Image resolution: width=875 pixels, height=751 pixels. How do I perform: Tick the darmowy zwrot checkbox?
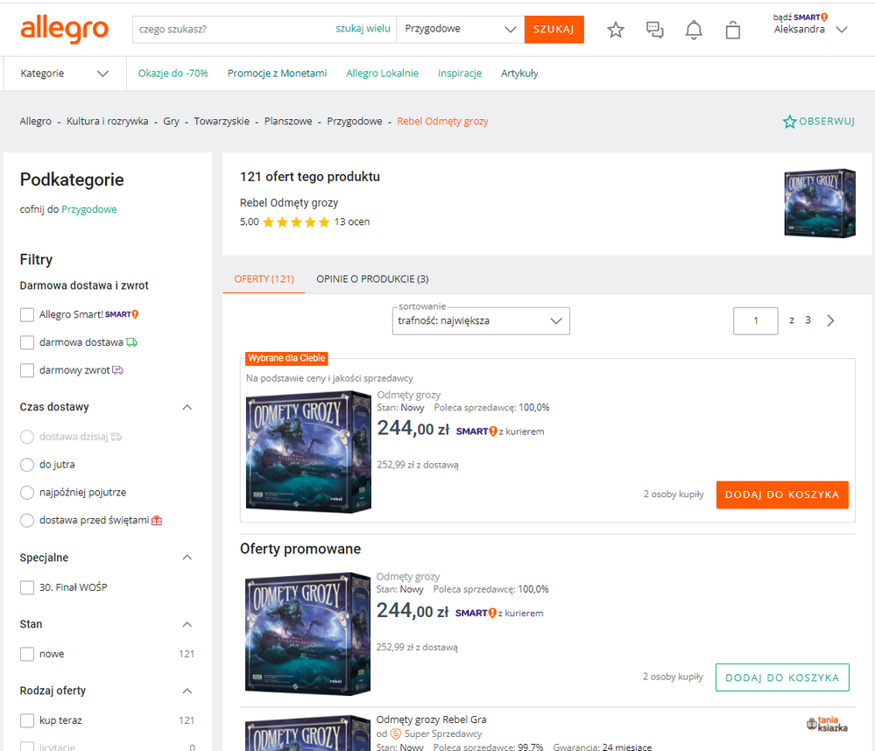pyautogui.click(x=27, y=370)
